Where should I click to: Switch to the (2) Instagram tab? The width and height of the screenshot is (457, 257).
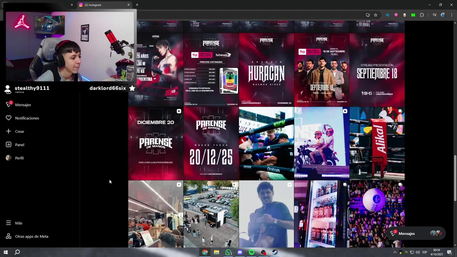(x=104, y=5)
